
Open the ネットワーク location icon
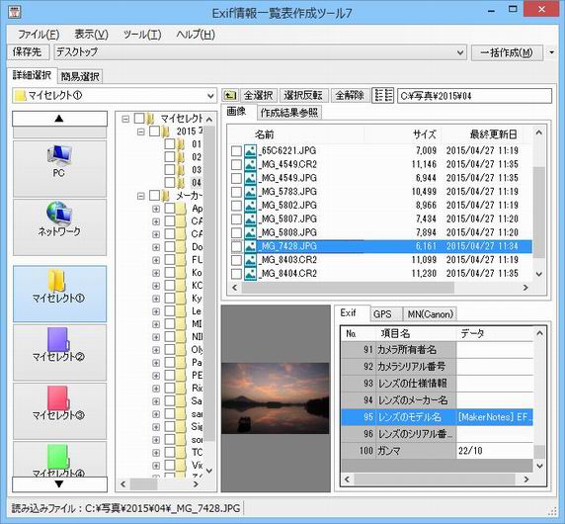(59, 227)
